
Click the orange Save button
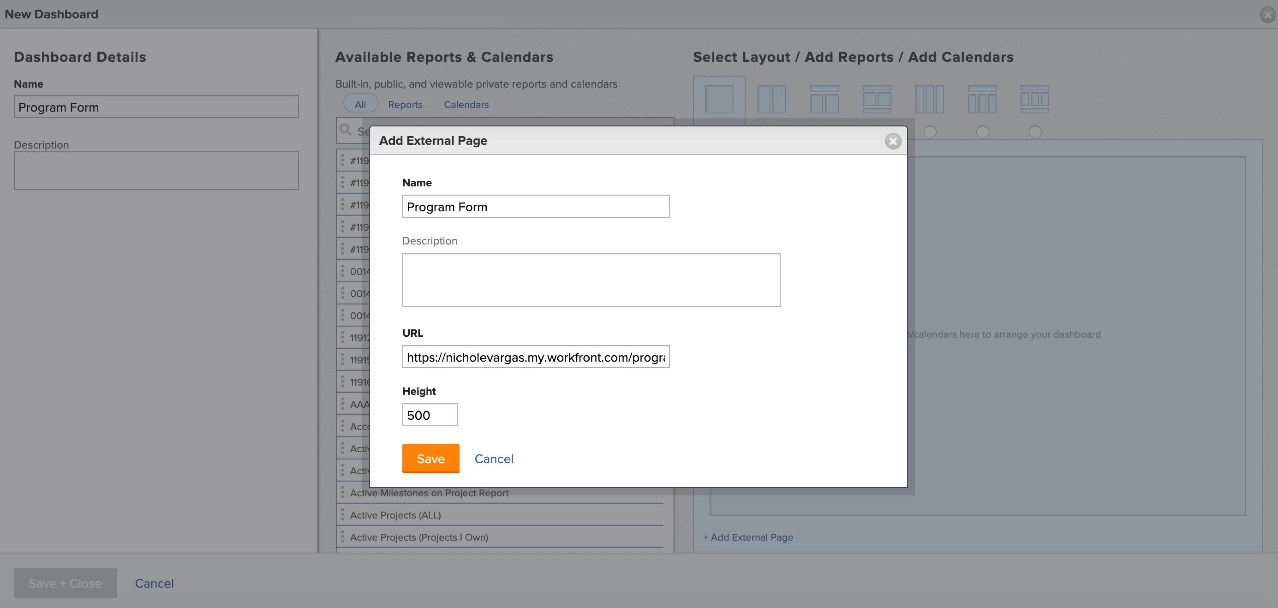(x=430, y=458)
